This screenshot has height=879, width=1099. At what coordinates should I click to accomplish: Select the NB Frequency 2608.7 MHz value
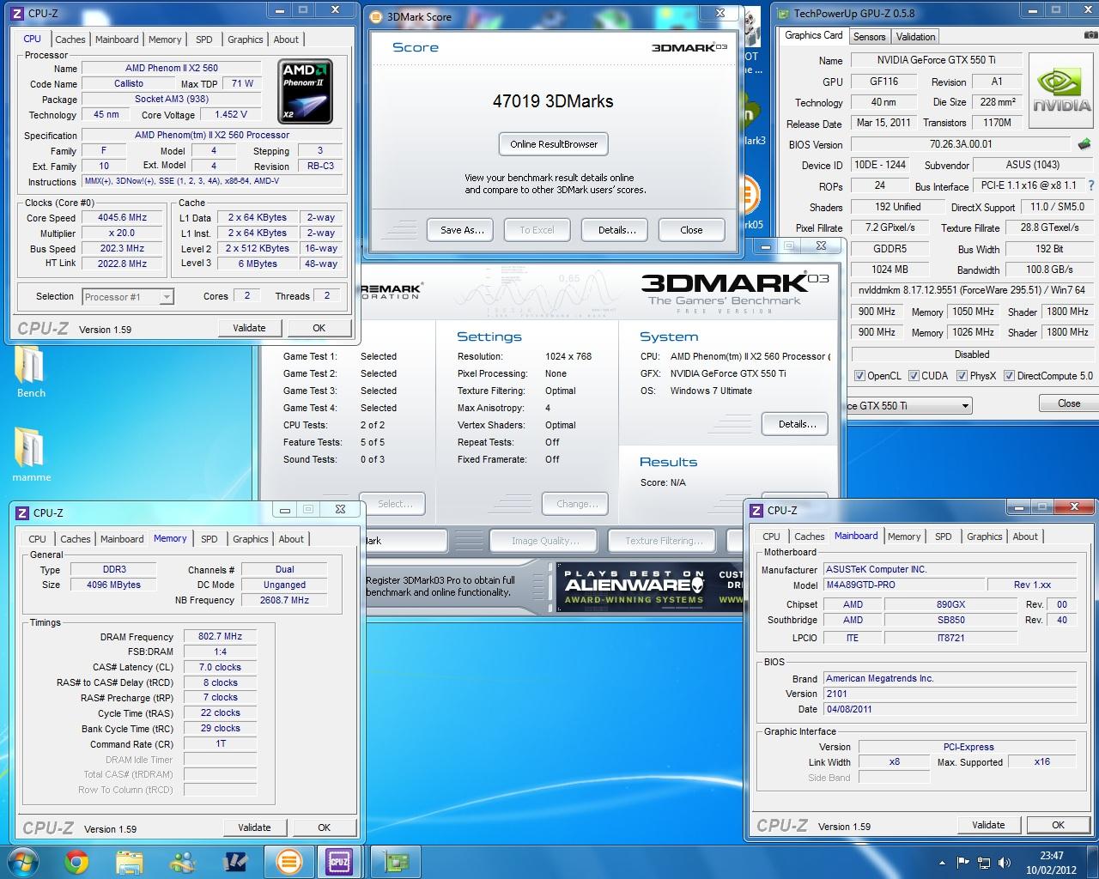click(x=284, y=600)
